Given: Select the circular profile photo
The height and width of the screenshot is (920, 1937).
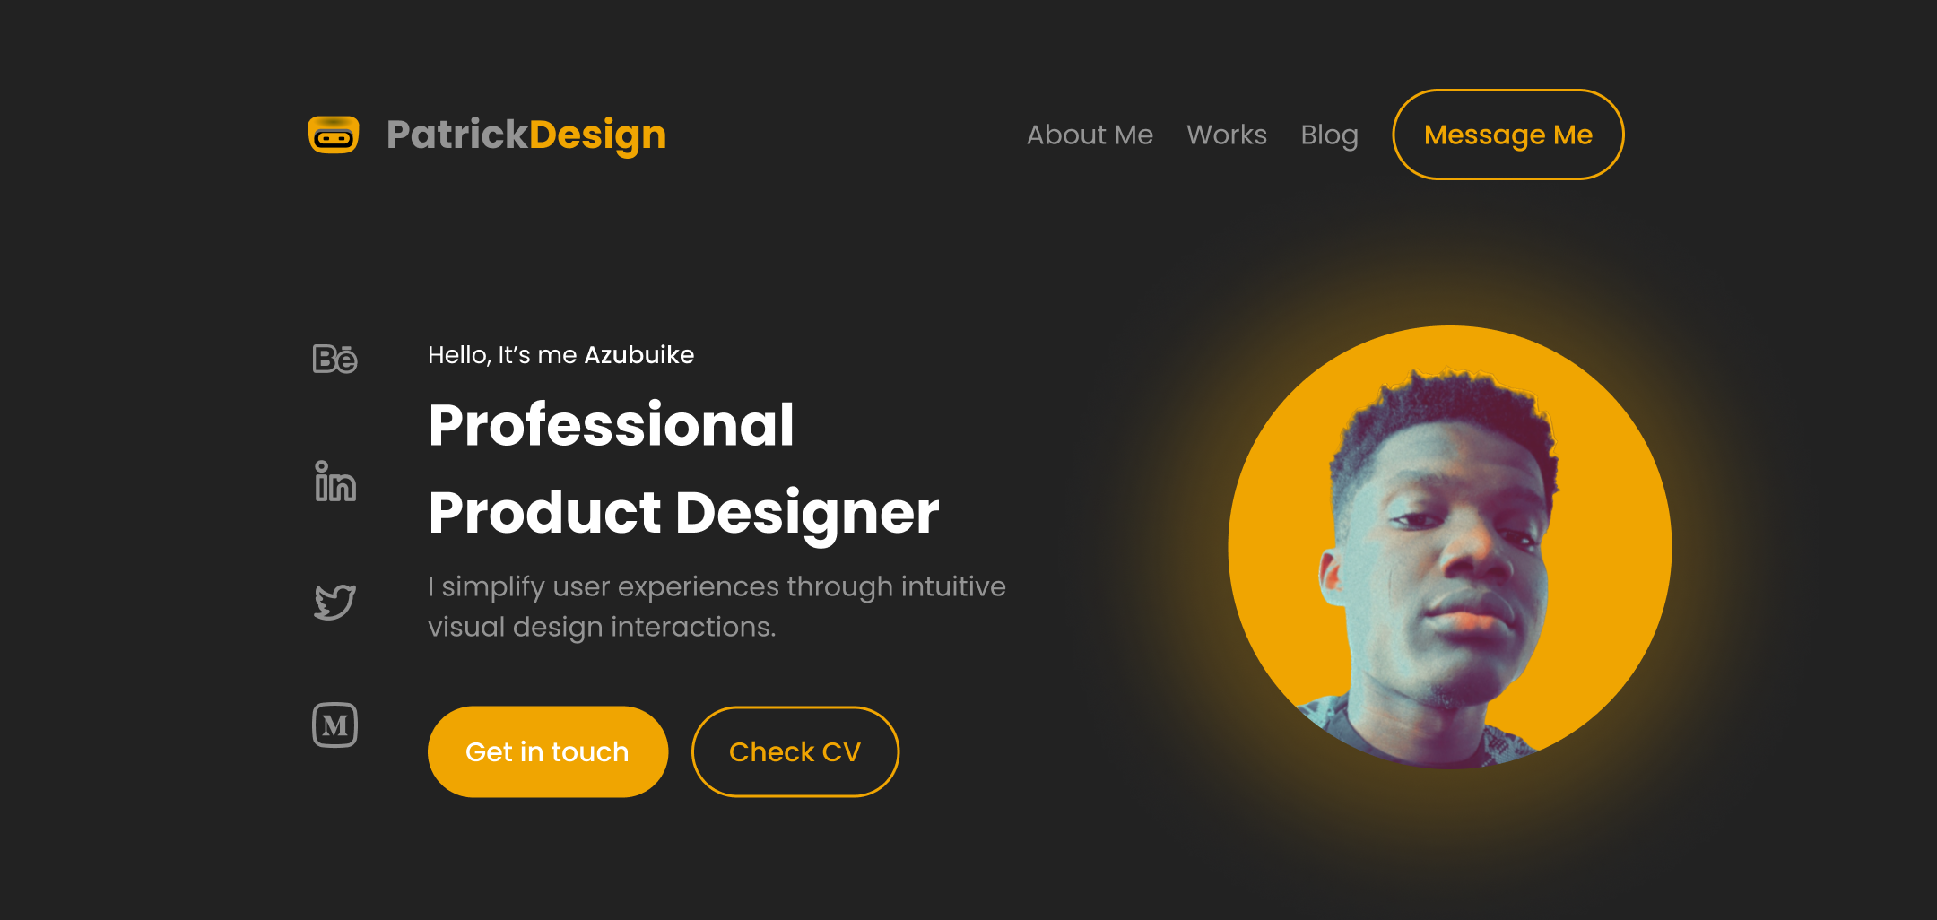Looking at the screenshot, I should tap(1449, 547).
